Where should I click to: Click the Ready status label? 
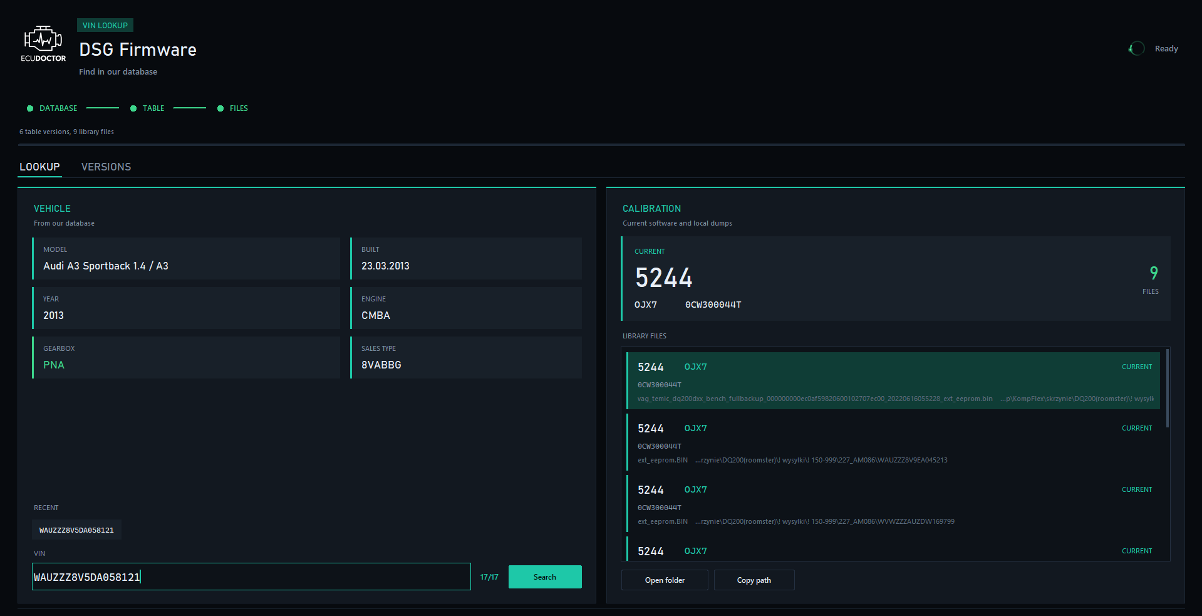pyautogui.click(x=1166, y=48)
